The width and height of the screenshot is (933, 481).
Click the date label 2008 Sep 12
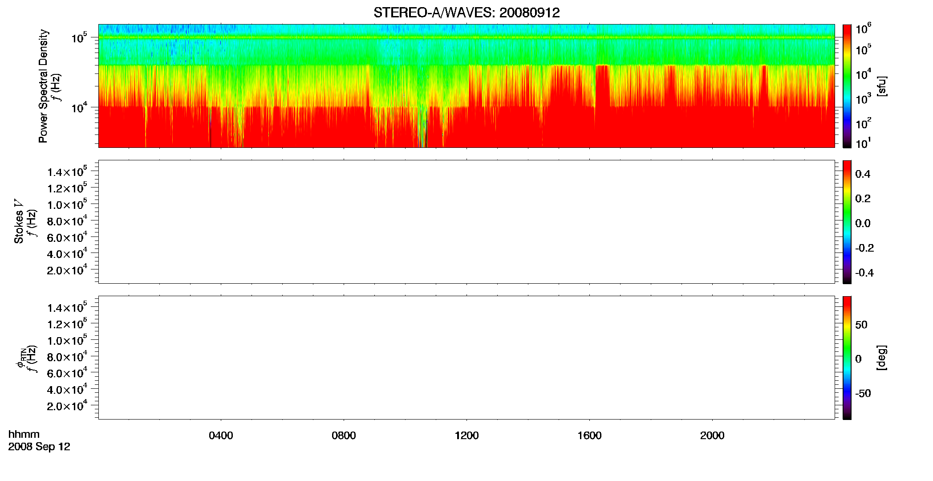(x=39, y=447)
